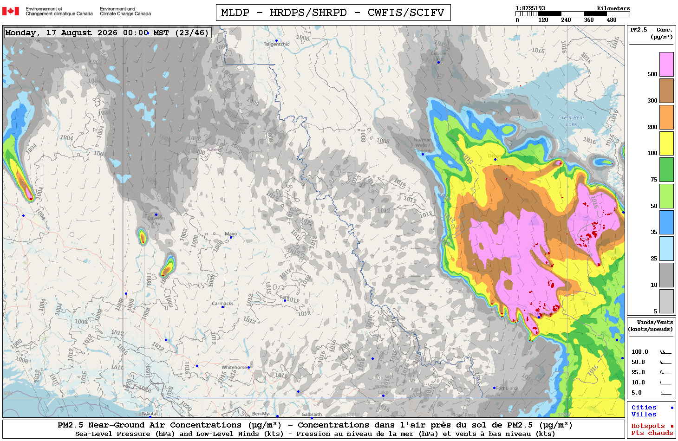Click the 5.0 knots wind barb symbol

pos(665,393)
